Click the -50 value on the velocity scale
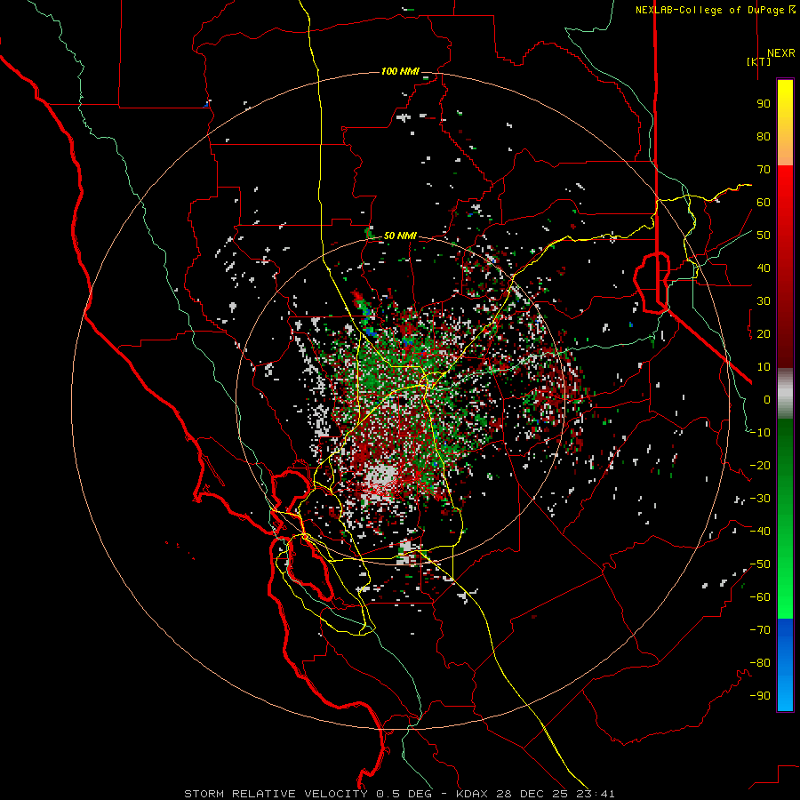This screenshot has height=800, width=800. (760, 564)
